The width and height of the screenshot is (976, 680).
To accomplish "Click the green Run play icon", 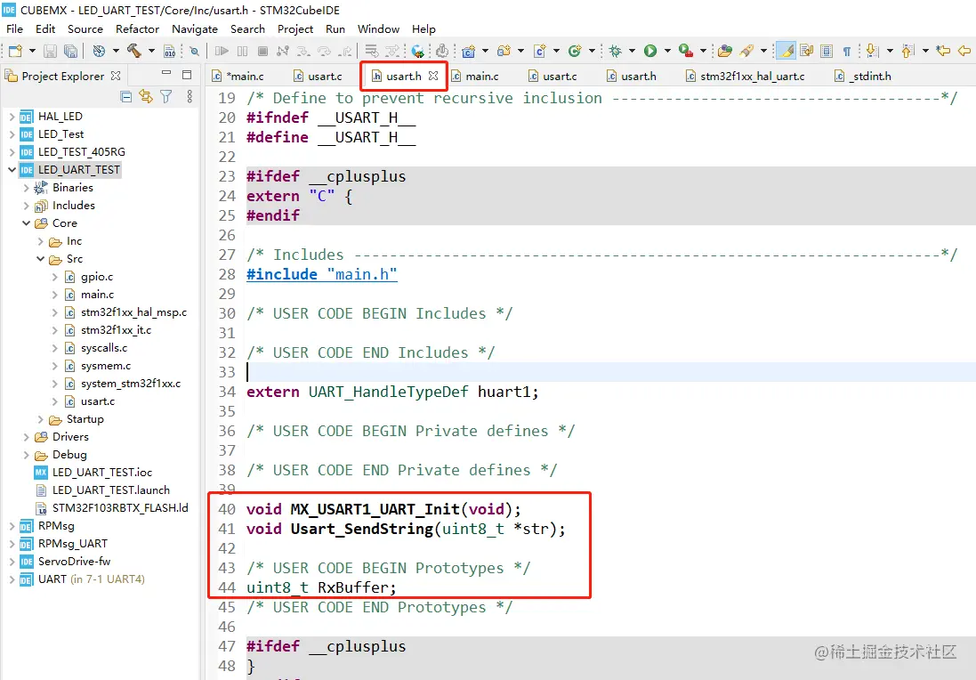I will (x=650, y=51).
